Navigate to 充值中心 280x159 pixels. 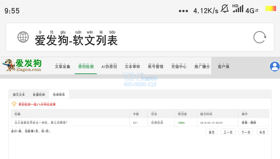click(x=179, y=66)
